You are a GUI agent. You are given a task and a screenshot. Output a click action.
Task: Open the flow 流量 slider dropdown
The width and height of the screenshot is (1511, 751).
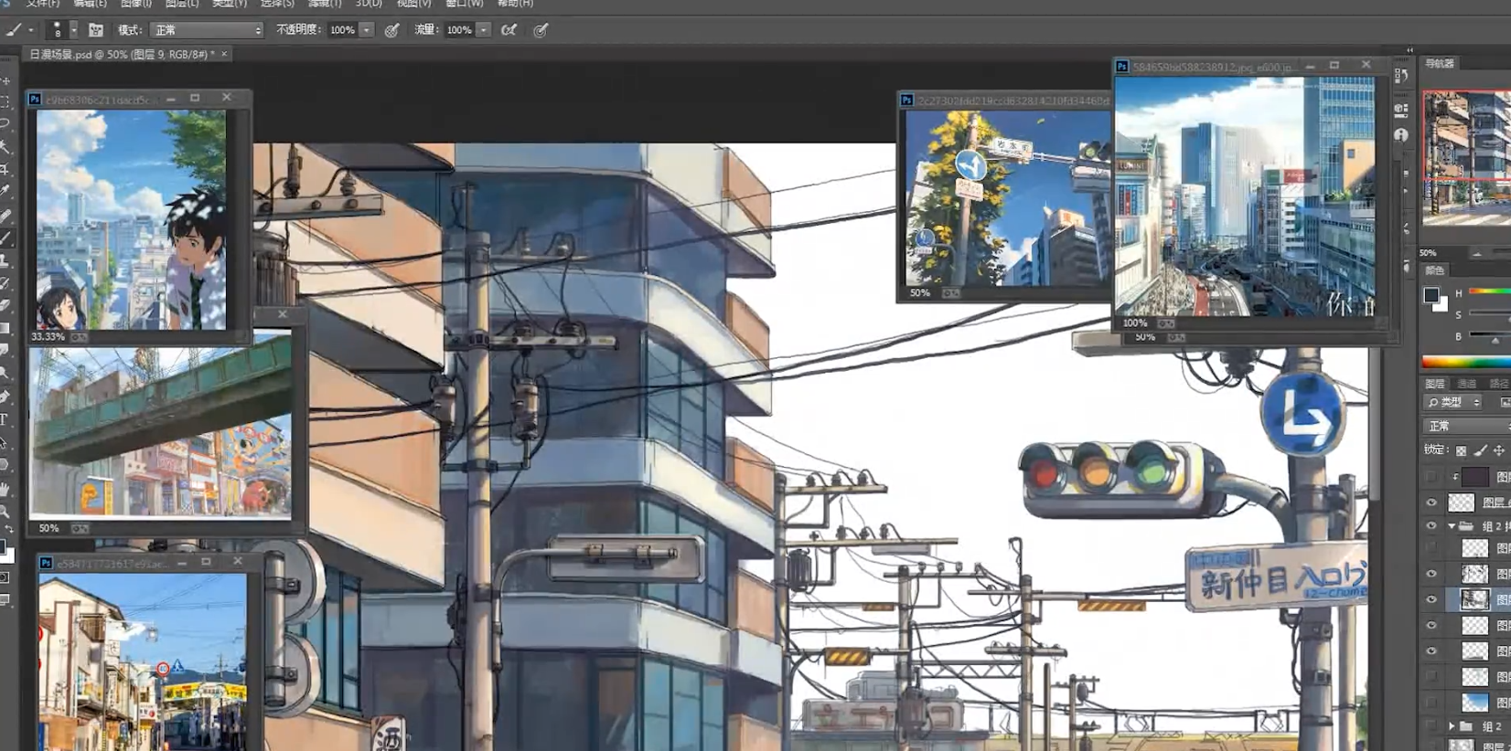pyautogui.click(x=483, y=30)
